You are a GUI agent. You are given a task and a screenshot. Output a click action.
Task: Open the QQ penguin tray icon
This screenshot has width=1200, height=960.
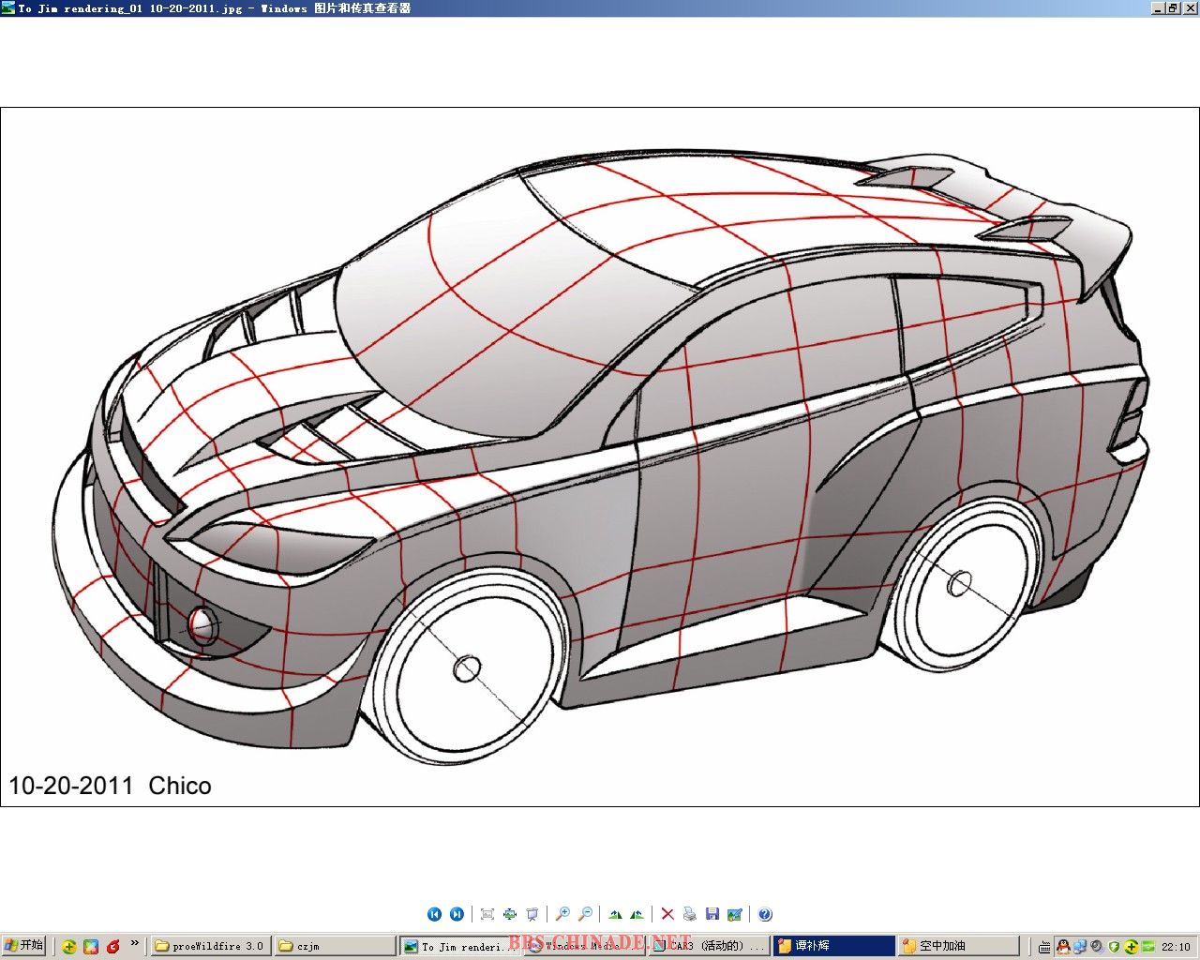click(x=1063, y=947)
